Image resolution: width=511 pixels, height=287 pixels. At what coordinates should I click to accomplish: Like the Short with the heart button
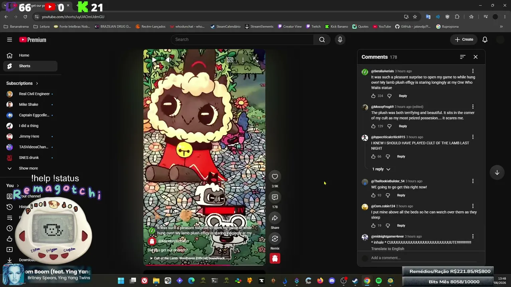(275, 177)
